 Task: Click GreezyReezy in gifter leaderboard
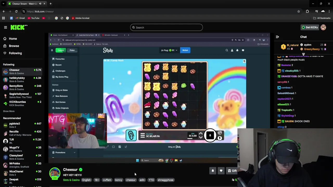click(312, 49)
